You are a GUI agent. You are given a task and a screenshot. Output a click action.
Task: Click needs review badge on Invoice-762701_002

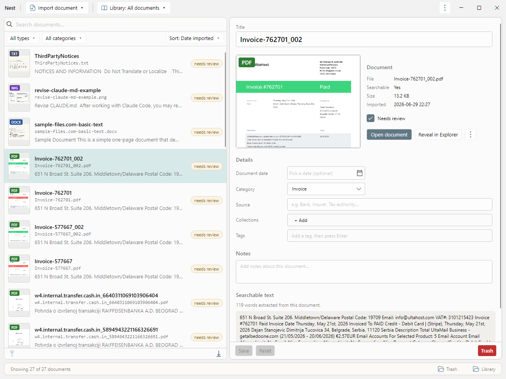click(x=207, y=166)
